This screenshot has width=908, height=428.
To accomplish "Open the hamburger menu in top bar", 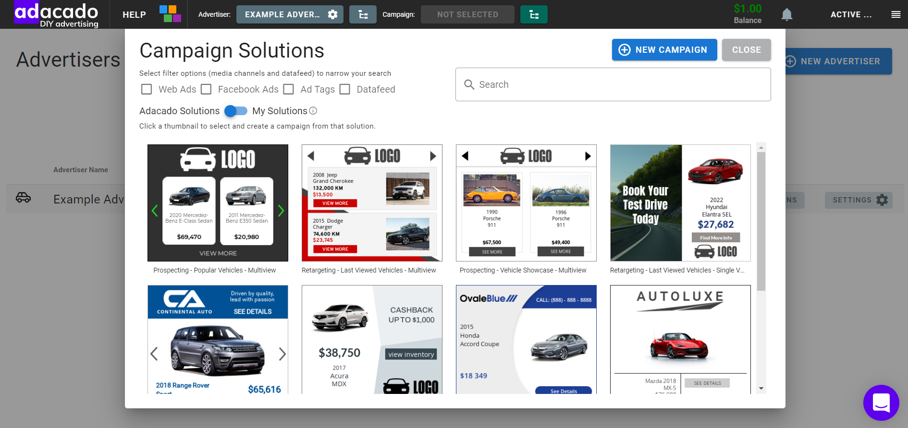I will pos(896,14).
